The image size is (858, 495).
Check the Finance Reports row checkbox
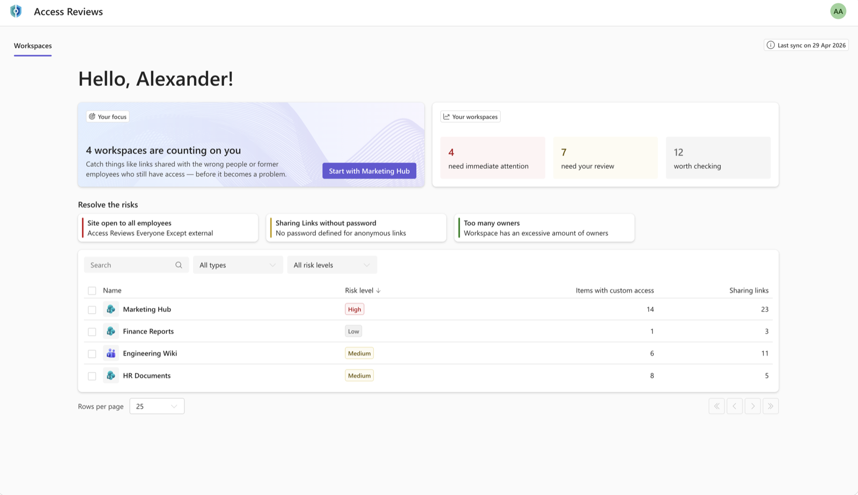[92, 331]
